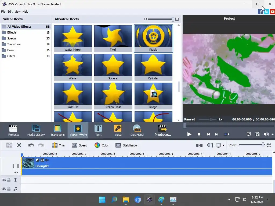Stop the preview playback
Image resolution: width=275 pixels, height=206 pixels.
(x=199, y=134)
